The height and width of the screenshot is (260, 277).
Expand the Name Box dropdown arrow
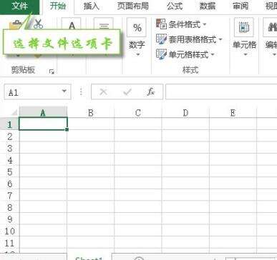[x=64, y=91]
